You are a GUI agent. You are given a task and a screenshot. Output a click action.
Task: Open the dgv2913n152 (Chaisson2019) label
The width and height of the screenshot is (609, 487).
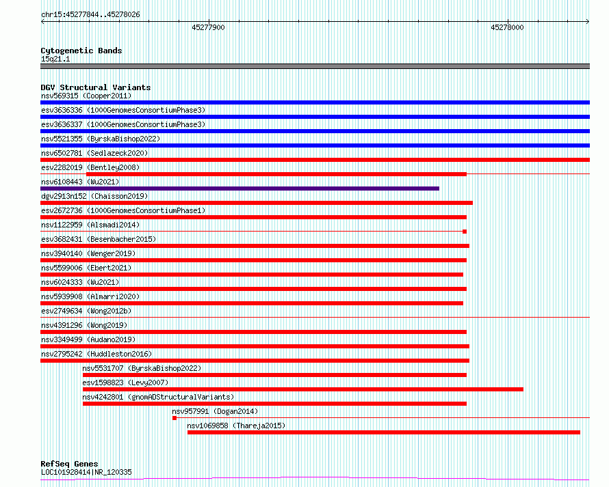(94, 196)
